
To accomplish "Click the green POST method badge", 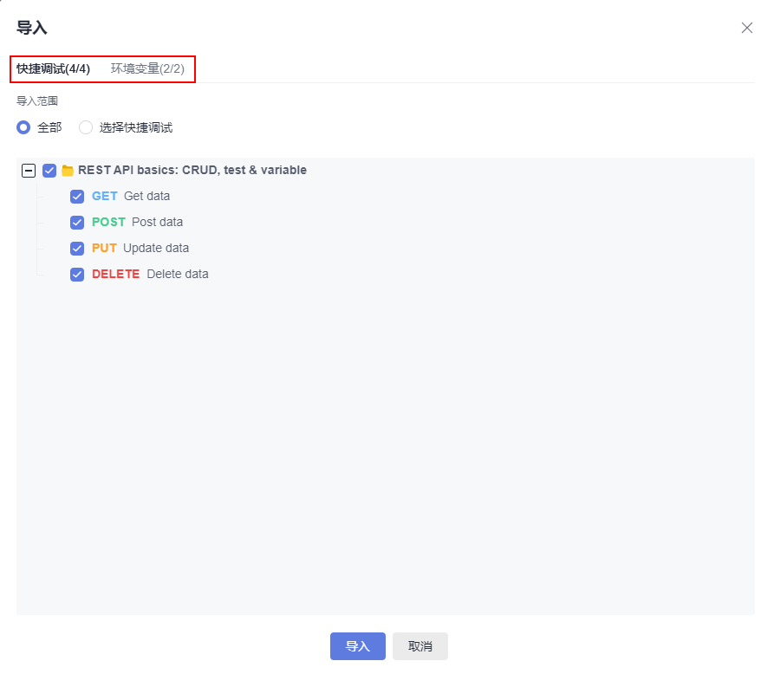I will [108, 222].
